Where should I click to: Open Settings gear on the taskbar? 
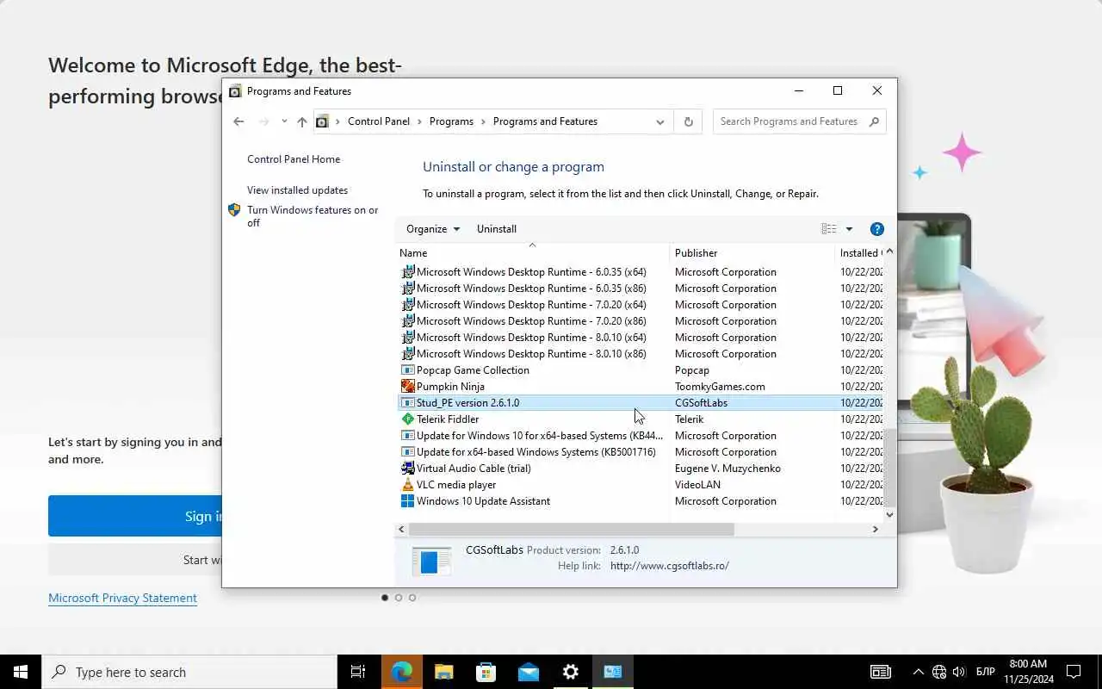571,672
